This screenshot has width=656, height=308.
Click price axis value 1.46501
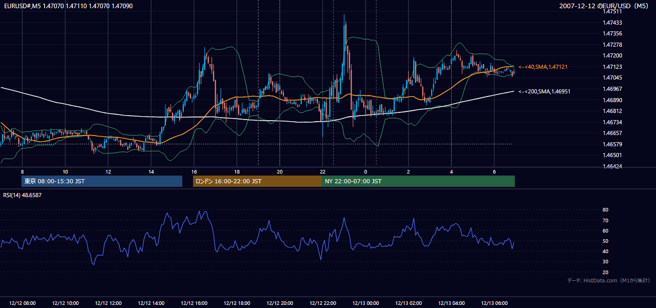tap(613, 155)
